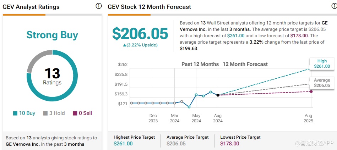Select the 12 Month Forecast chart label
337x150 pixels.
pos(245,64)
